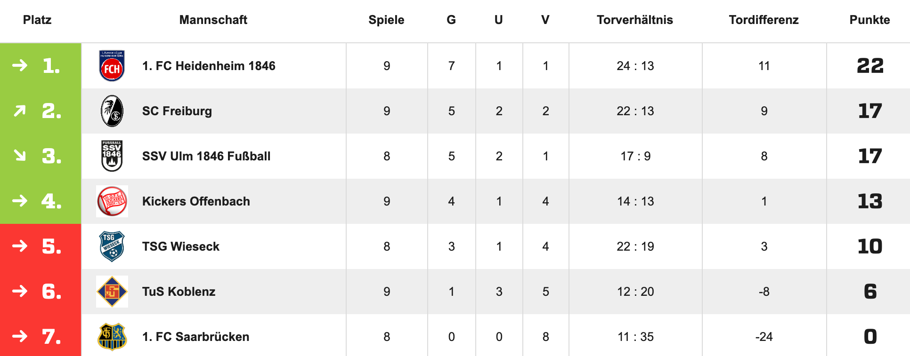
Task: Open the SC Freiburg team link
Action: tap(177, 111)
